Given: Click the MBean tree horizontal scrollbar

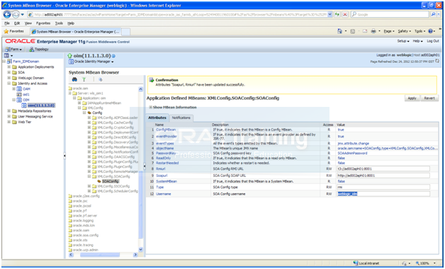Looking at the screenshot, I should coord(100,255).
